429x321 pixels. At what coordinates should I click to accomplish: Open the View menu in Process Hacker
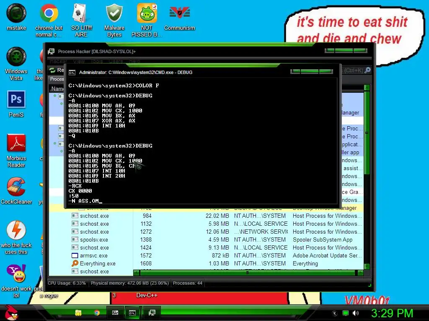[x=79, y=61]
